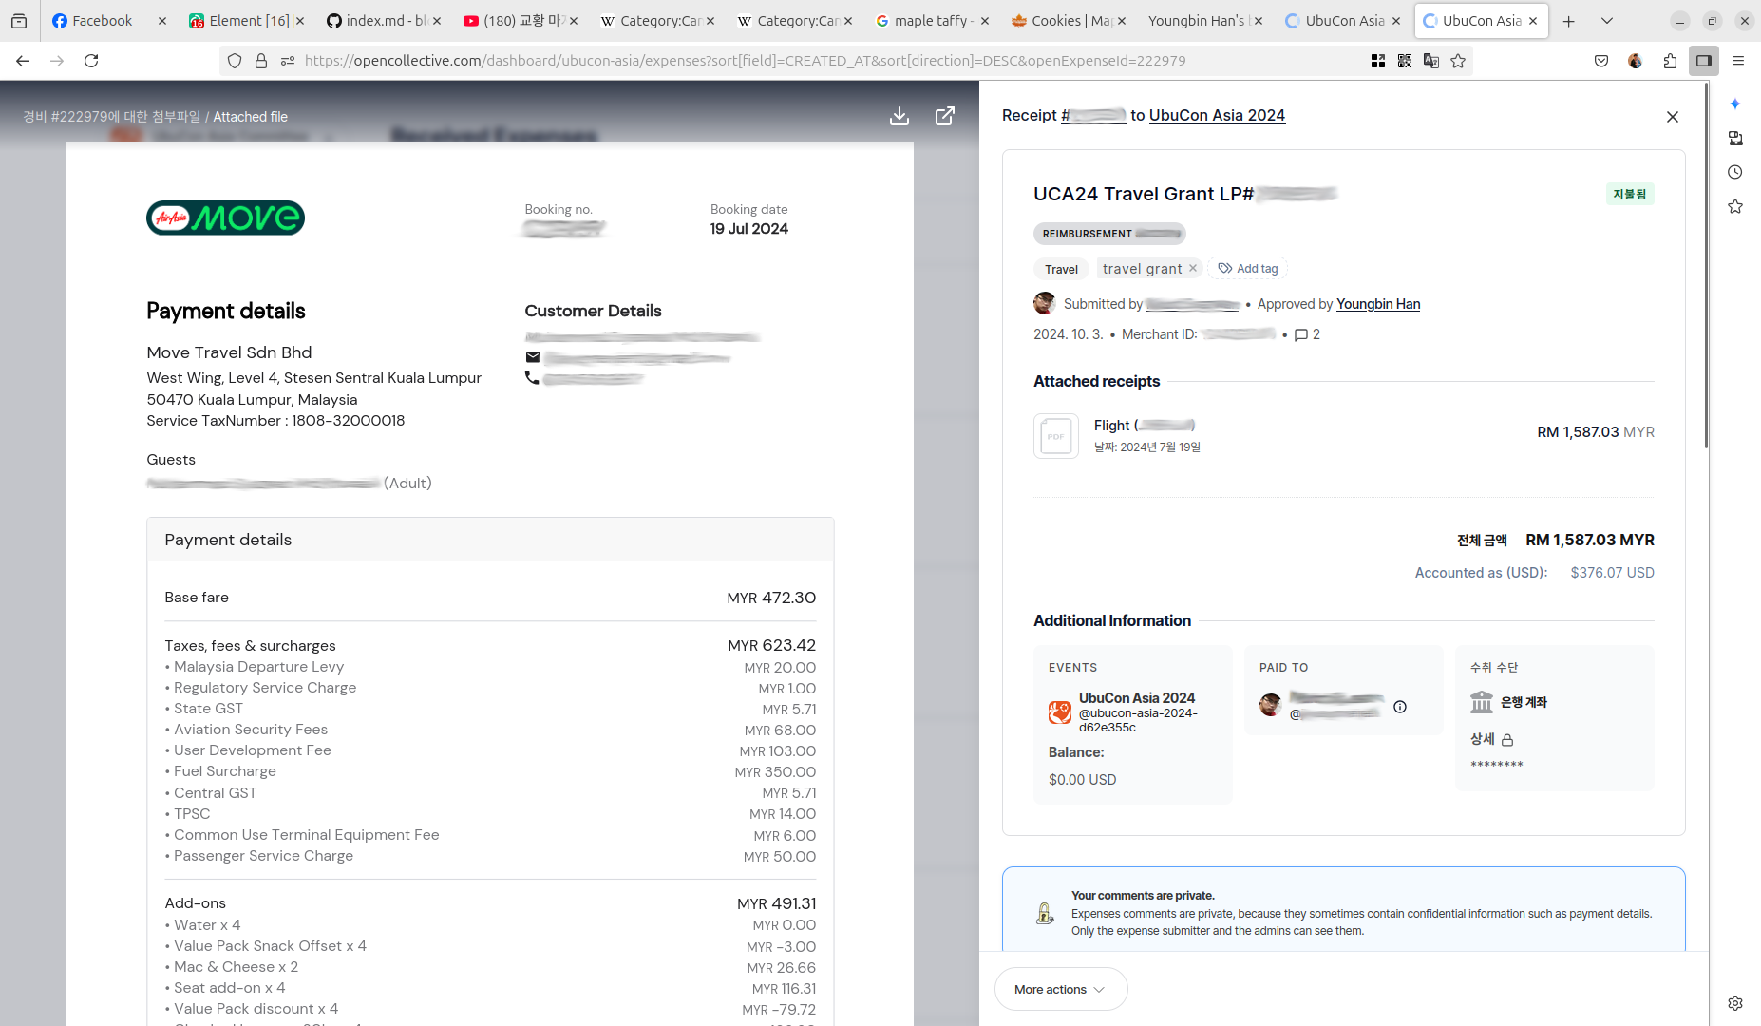
Task: Click the Flight PDF receipt thumbnail
Action: tap(1055, 436)
